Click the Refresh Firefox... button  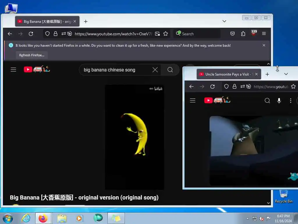[31, 55]
